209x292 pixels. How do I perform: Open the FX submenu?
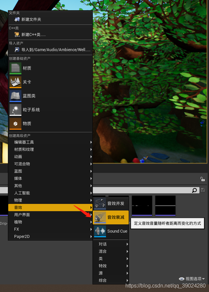[x=50, y=229]
